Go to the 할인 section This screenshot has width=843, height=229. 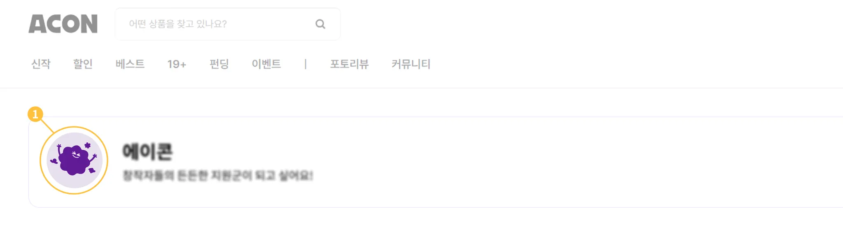[x=83, y=64]
